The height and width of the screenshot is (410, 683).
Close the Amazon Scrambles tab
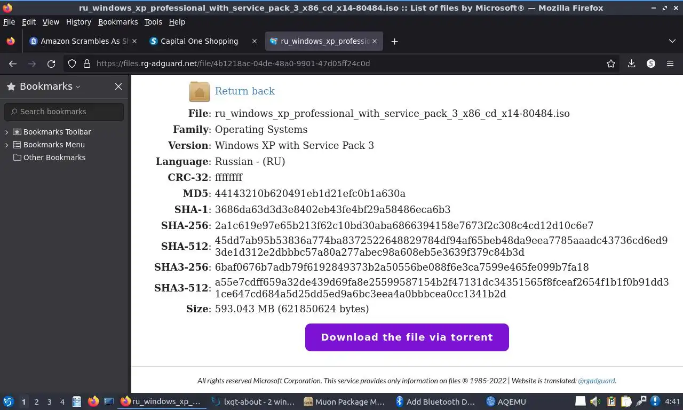point(134,41)
